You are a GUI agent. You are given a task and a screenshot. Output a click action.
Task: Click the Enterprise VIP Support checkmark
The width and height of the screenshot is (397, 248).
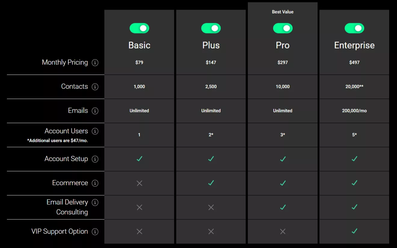[x=354, y=231]
